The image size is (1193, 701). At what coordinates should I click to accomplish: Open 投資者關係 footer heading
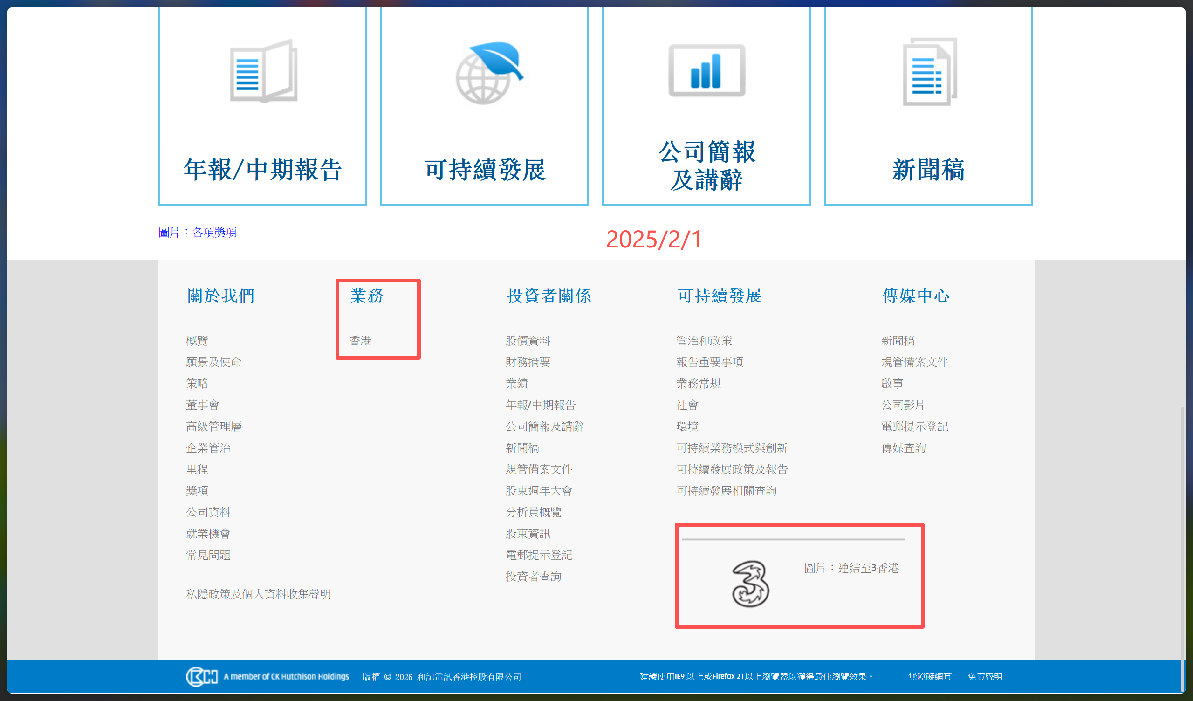tap(549, 296)
